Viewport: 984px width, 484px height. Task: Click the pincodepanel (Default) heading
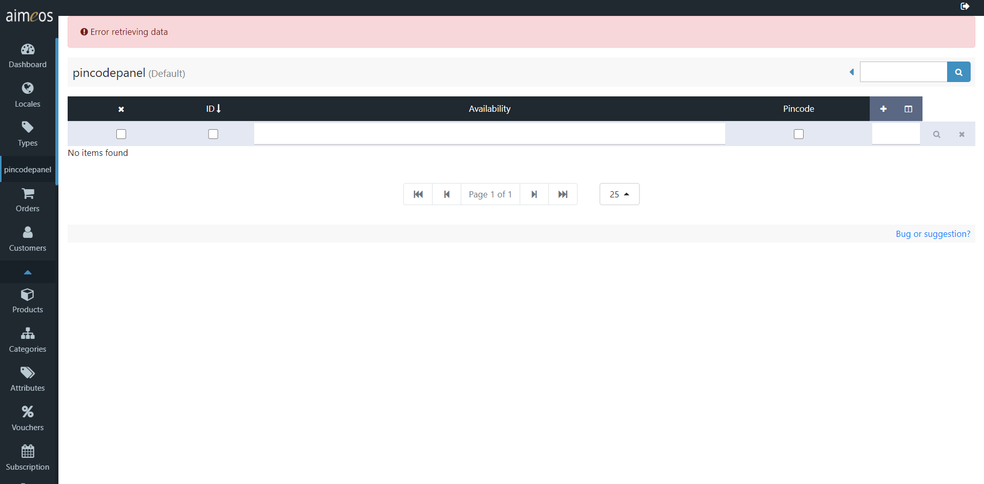129,73
